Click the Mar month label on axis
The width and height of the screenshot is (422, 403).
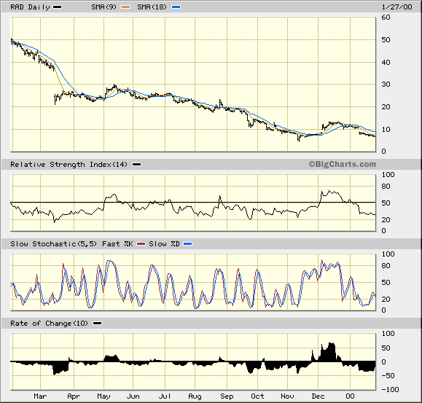tap(40, 396)
